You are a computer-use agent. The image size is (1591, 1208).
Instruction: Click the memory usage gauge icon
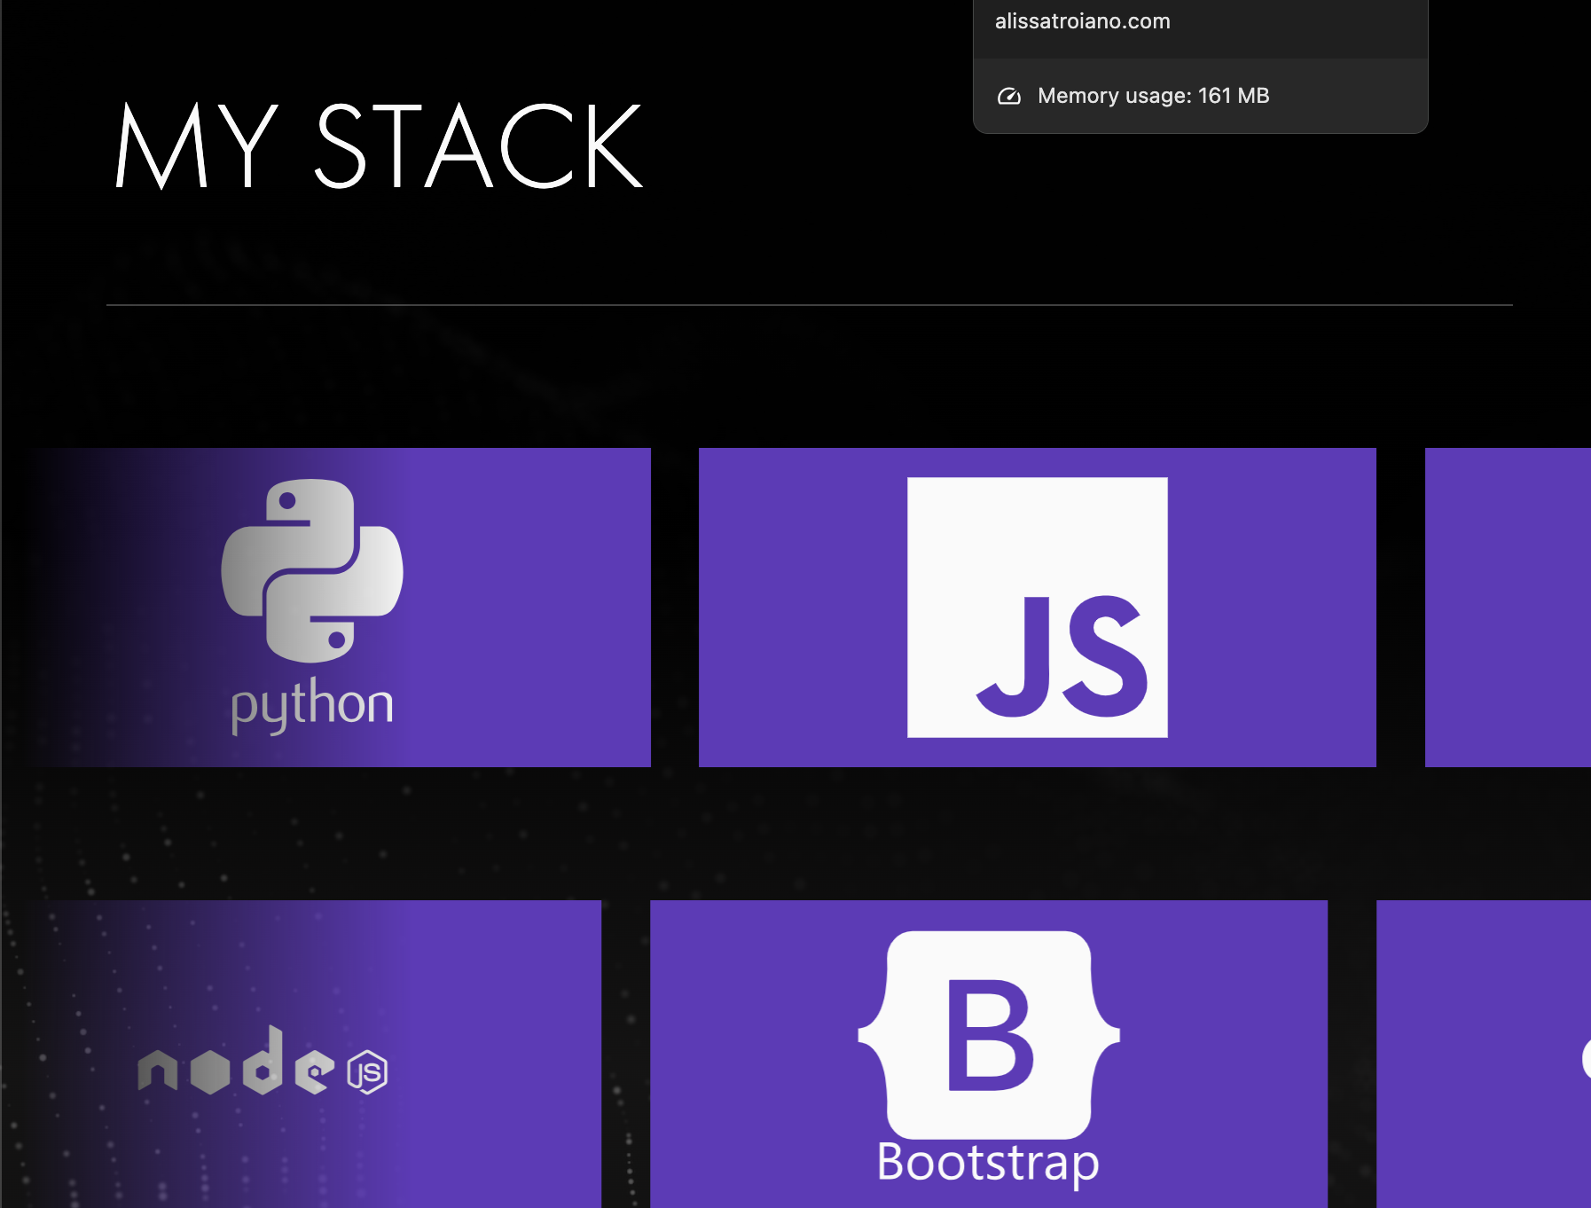(1009, 96)
